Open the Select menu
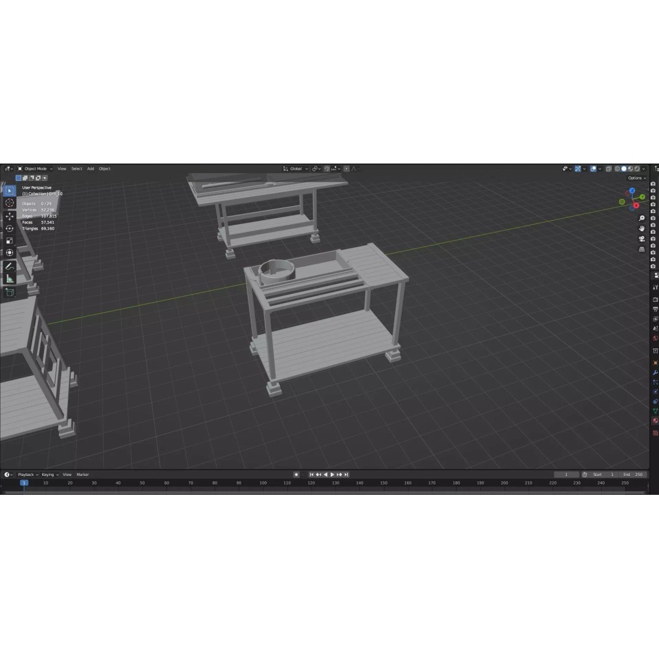Viewport: 659px width, 659px height. pyautogui.click(x=76, y=168)
